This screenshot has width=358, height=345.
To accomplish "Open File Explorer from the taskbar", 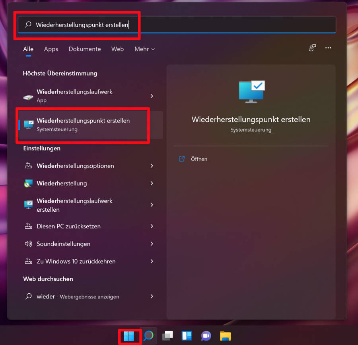I will [226, 336].
